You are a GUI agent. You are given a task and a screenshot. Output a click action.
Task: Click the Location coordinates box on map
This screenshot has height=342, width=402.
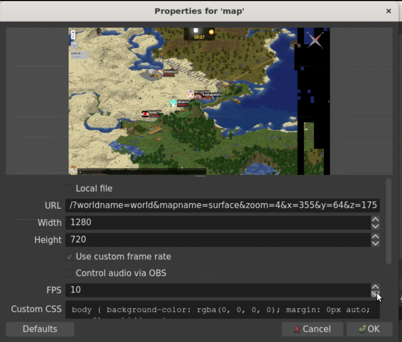pyautogui.click(x=79, y=55)
